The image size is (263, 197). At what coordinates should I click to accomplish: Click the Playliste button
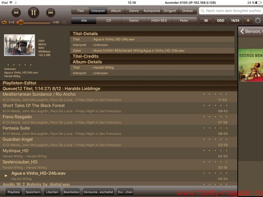click(x=14, y=192)
